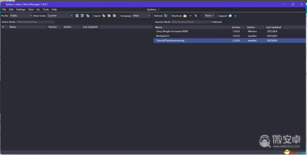Open the Tools menu
This screenshot has height=155, width=307.
[45, 10]
